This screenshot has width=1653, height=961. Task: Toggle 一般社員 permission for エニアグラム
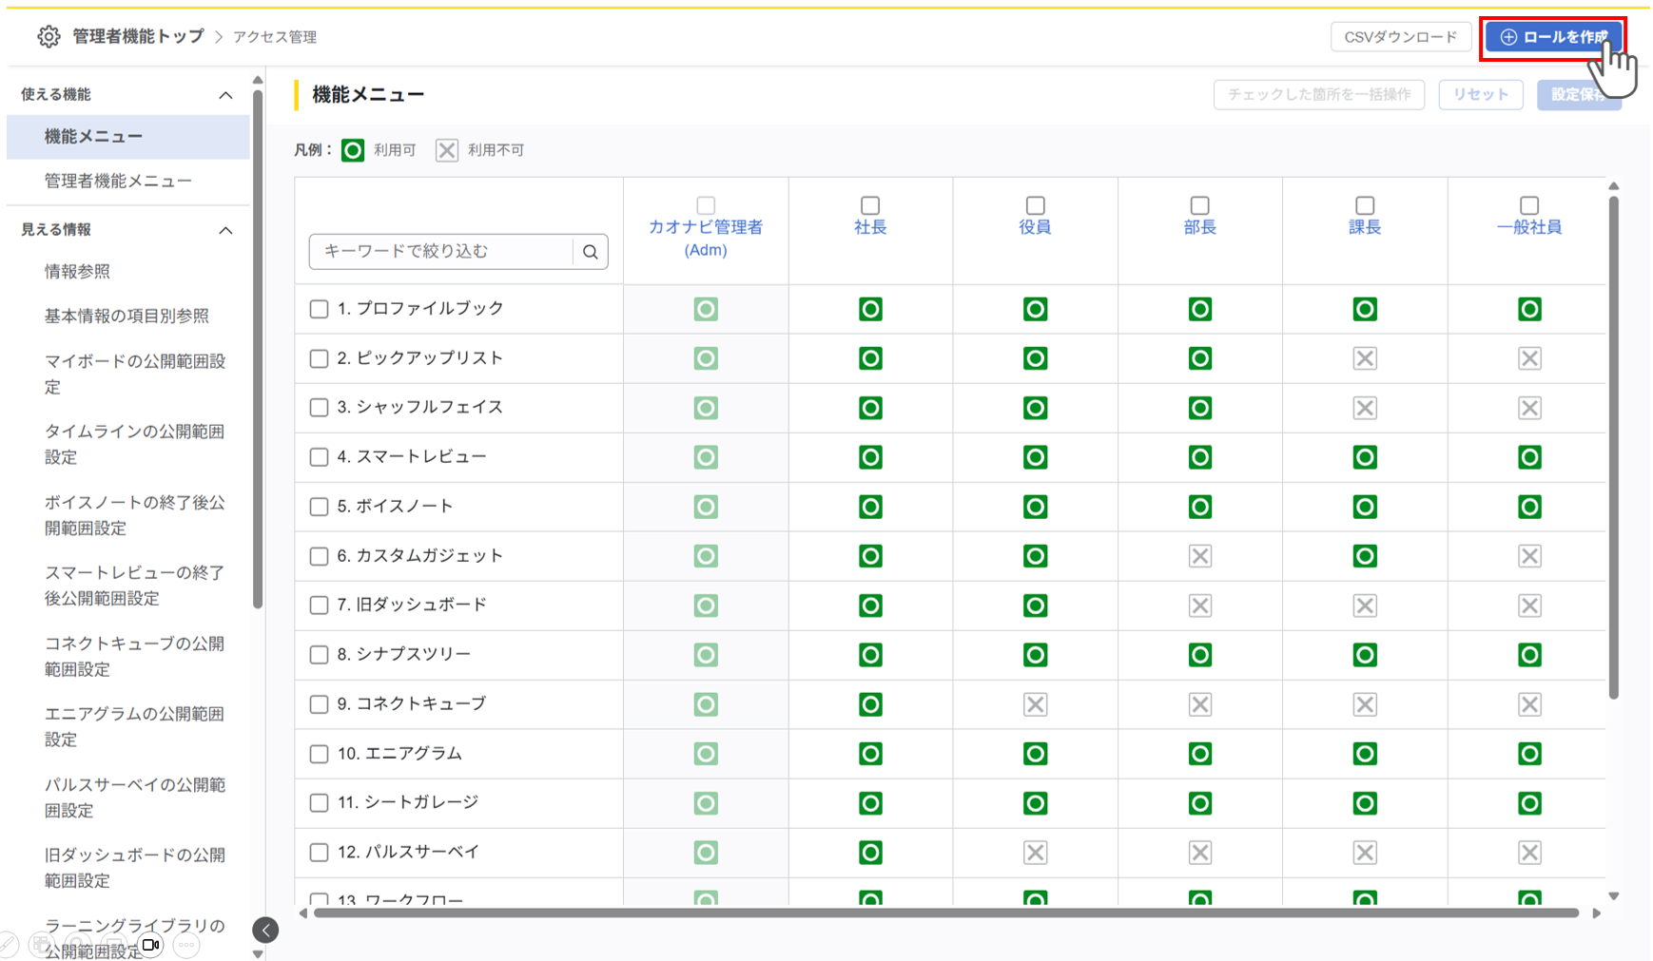click(x=1529, y=754)
